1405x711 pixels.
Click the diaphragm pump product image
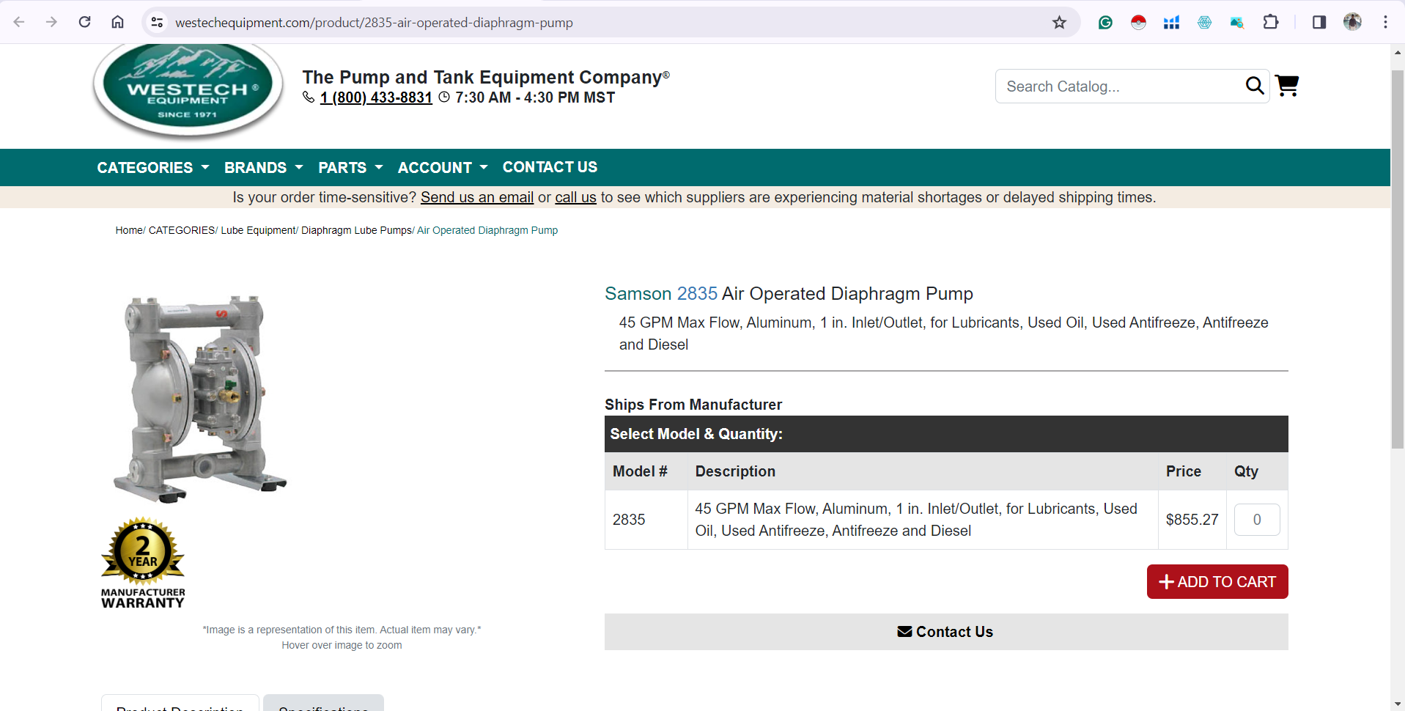(199, 399)
